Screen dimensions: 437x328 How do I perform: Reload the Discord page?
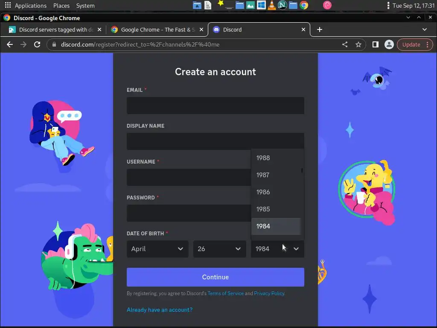pyautogui.click(x=37, y=44)
